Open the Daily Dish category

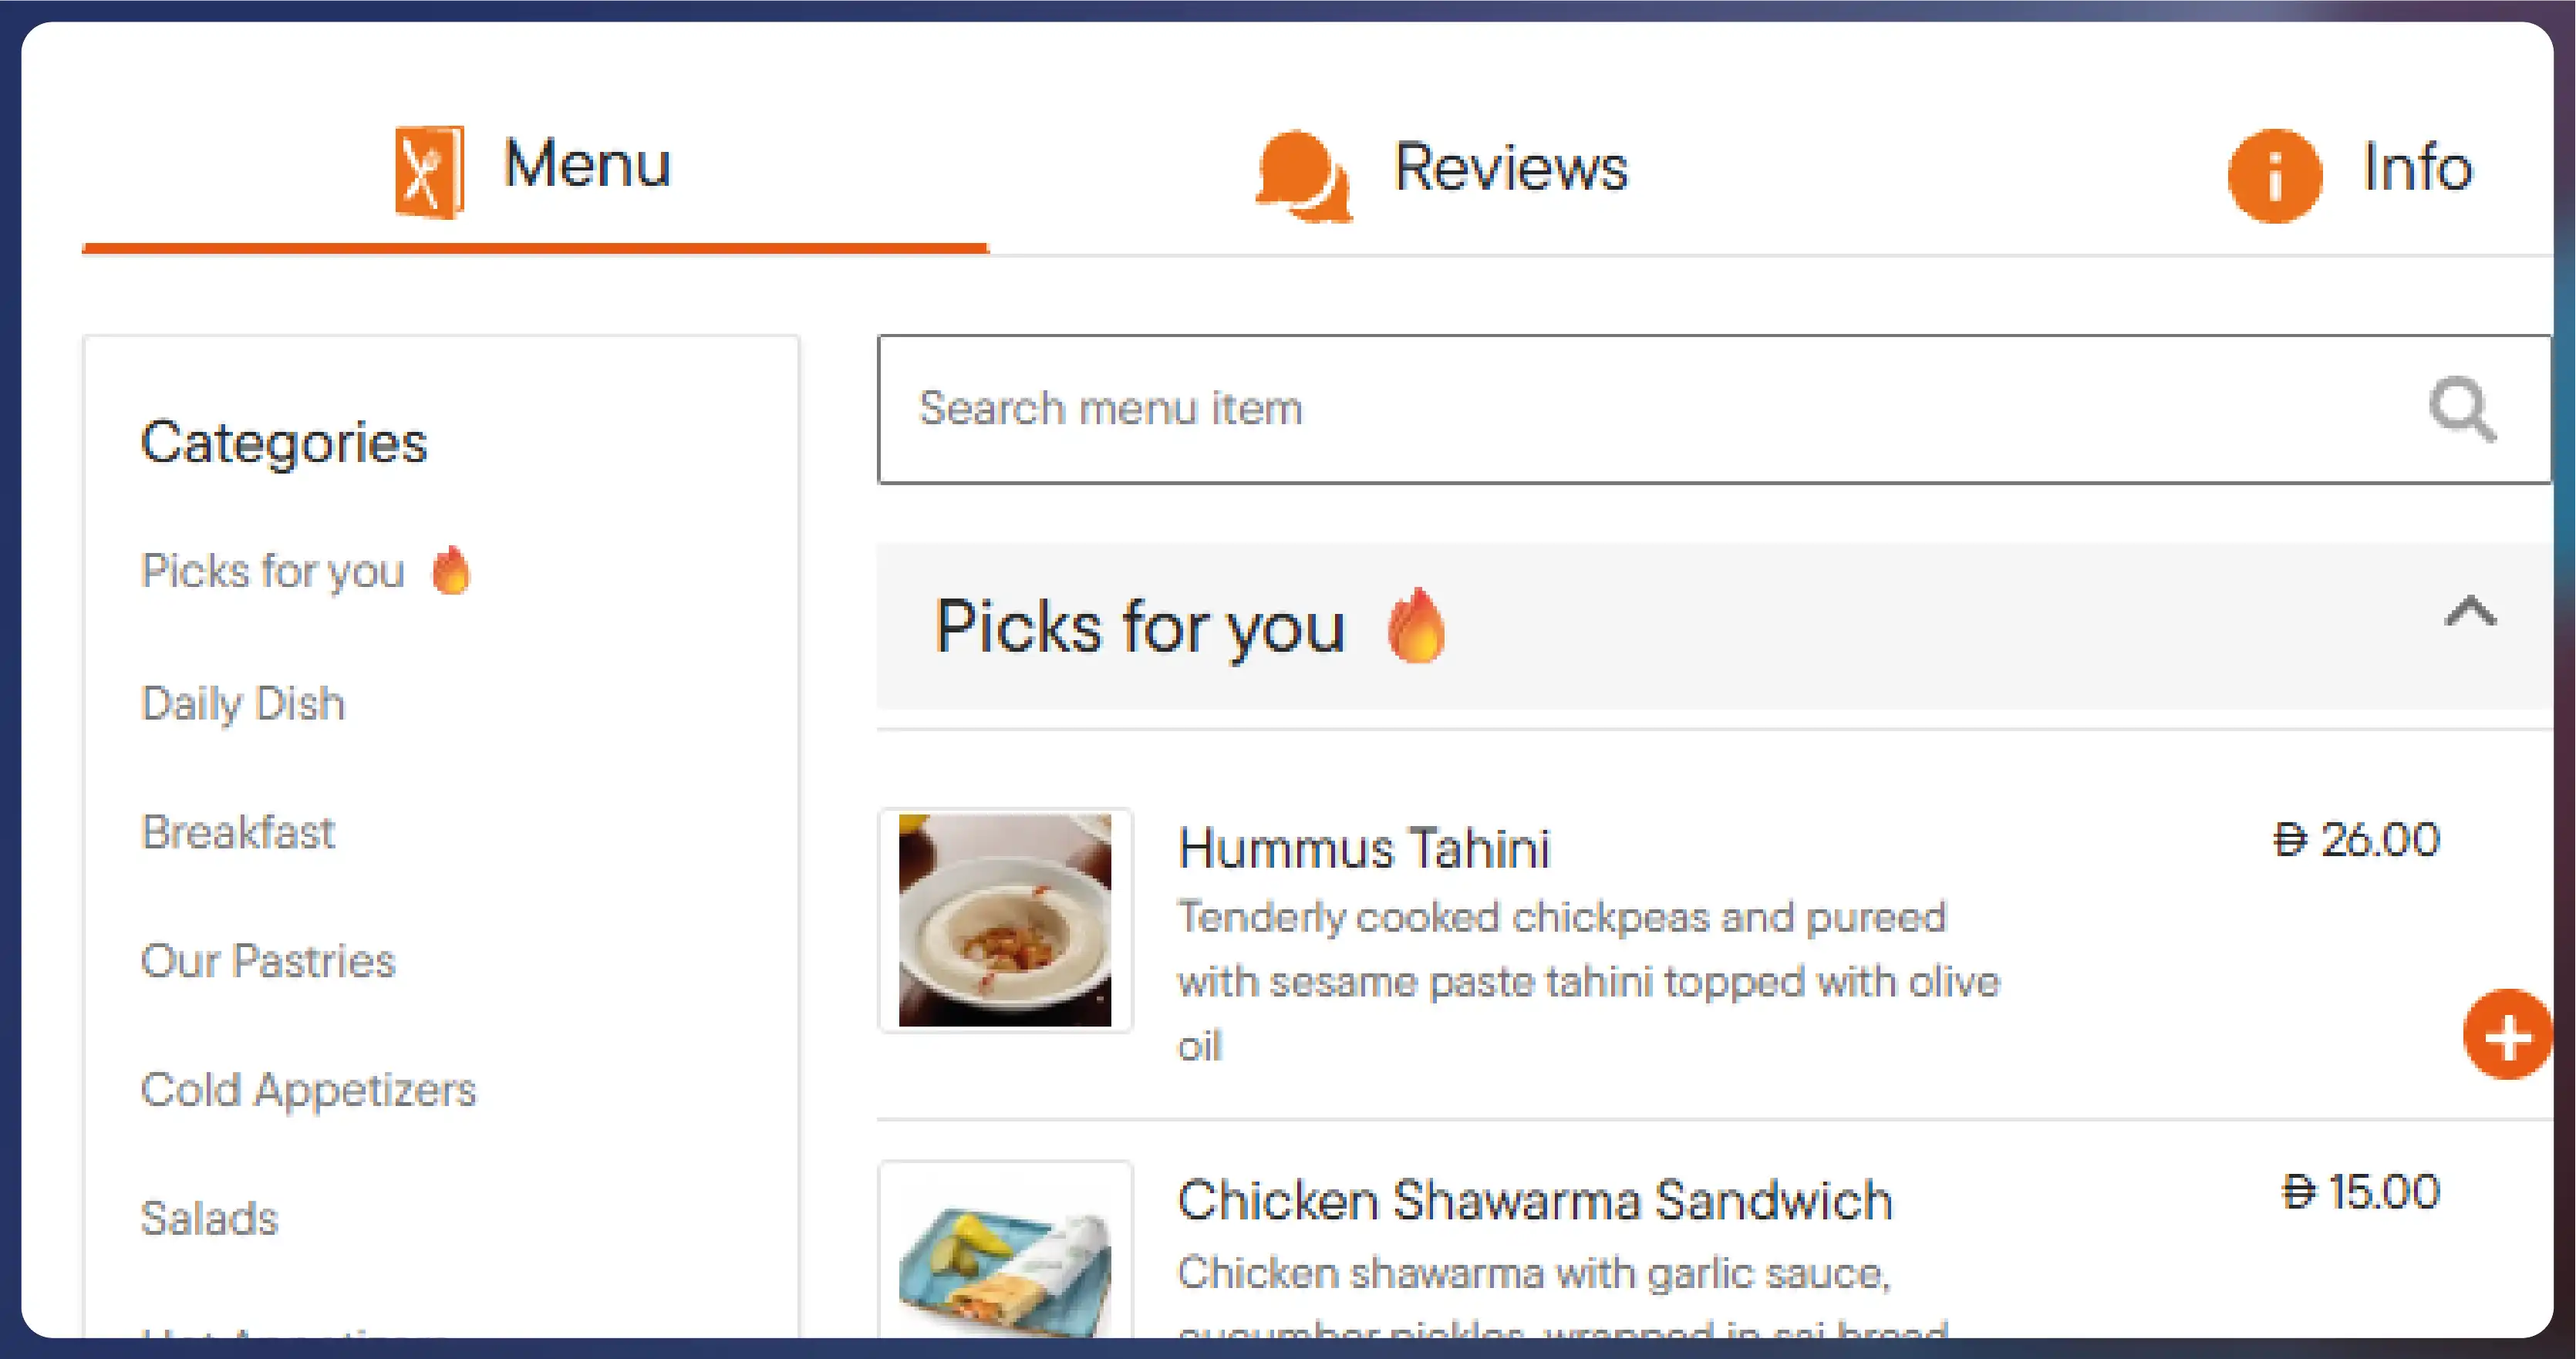(x=243, y=703)
